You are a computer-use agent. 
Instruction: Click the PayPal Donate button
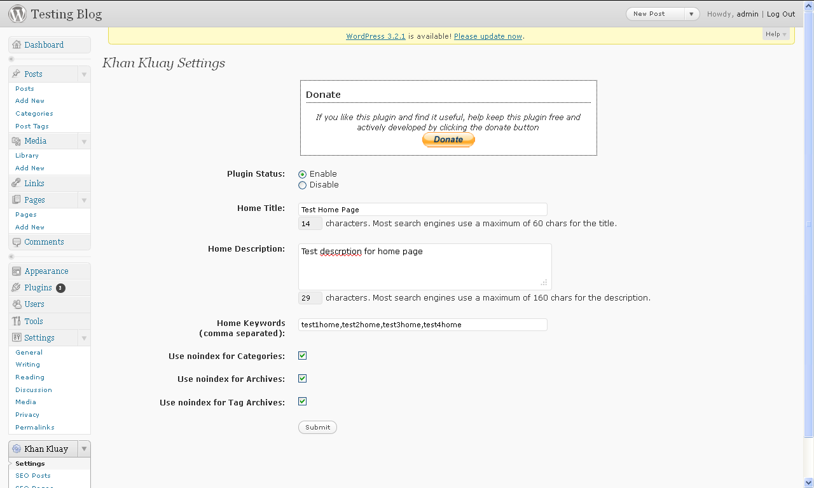click(x=448, y=140)
